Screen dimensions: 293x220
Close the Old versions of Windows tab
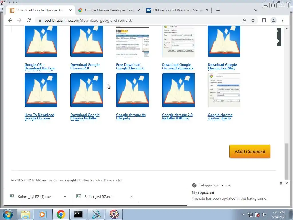click(207, 10)
